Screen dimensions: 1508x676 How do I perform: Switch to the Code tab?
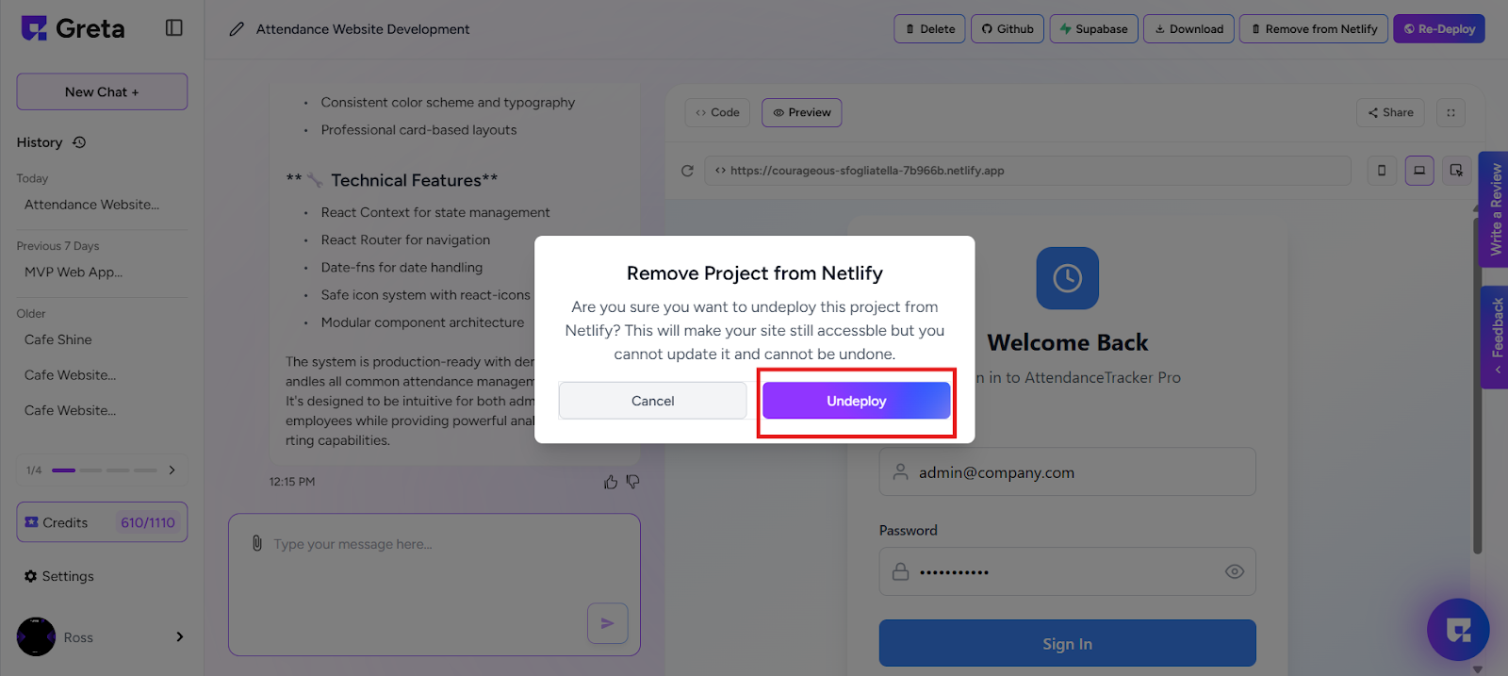pyautogui.click(x=718, y=112)
